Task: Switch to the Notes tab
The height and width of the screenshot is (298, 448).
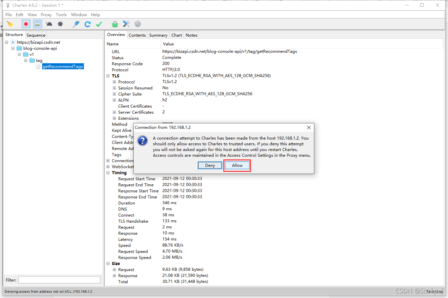Action: click(191, 35)
